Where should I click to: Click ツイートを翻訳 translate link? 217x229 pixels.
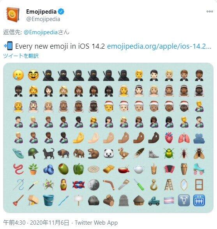click(21, 56)
